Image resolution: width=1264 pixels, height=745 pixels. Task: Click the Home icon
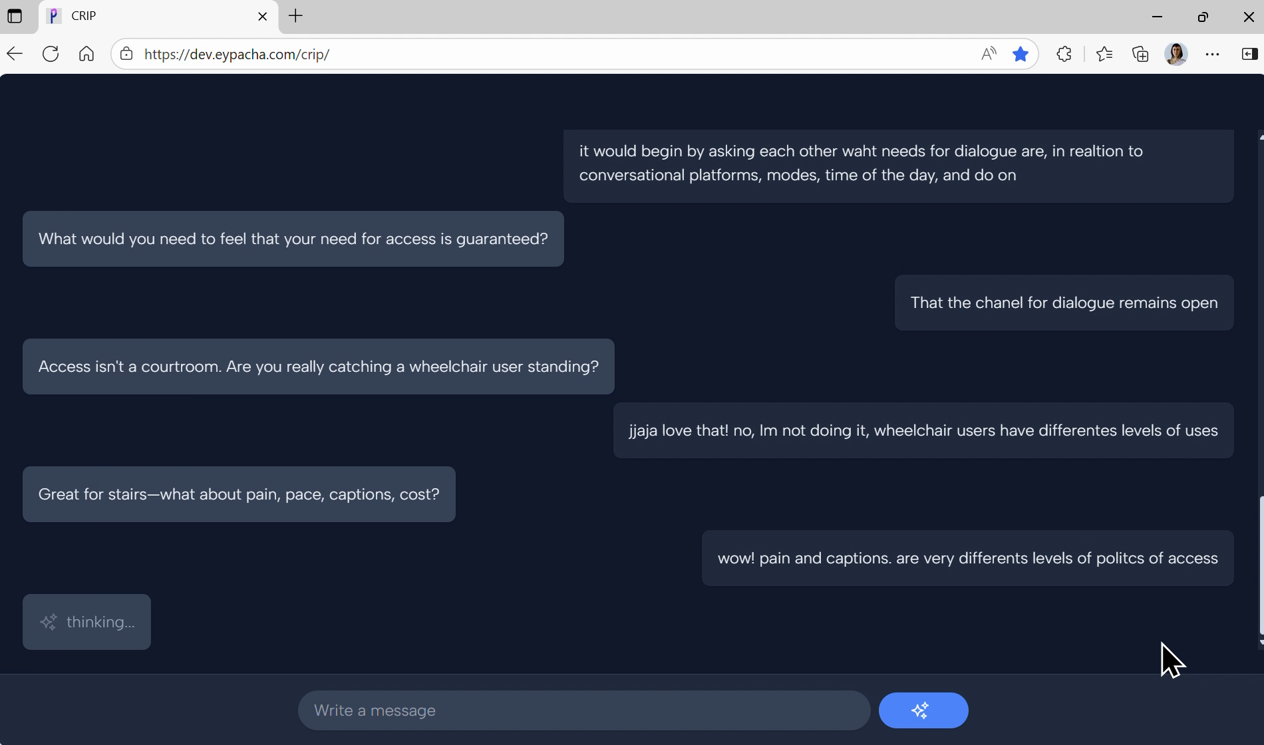tap(86, 54)
